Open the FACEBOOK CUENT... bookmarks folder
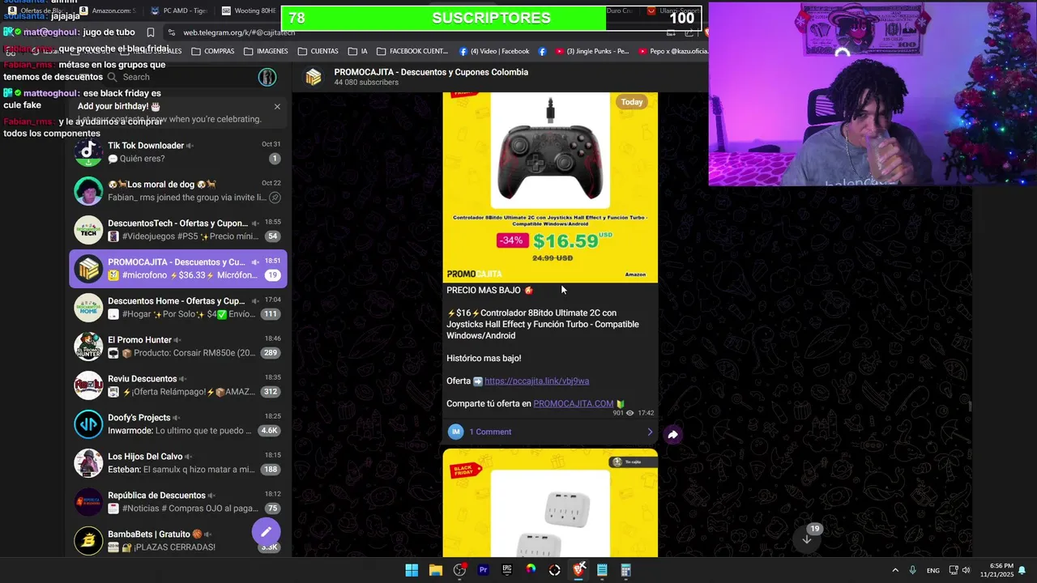The width and height of the screenshot is (1037, 583). click(x=412, y=51)
